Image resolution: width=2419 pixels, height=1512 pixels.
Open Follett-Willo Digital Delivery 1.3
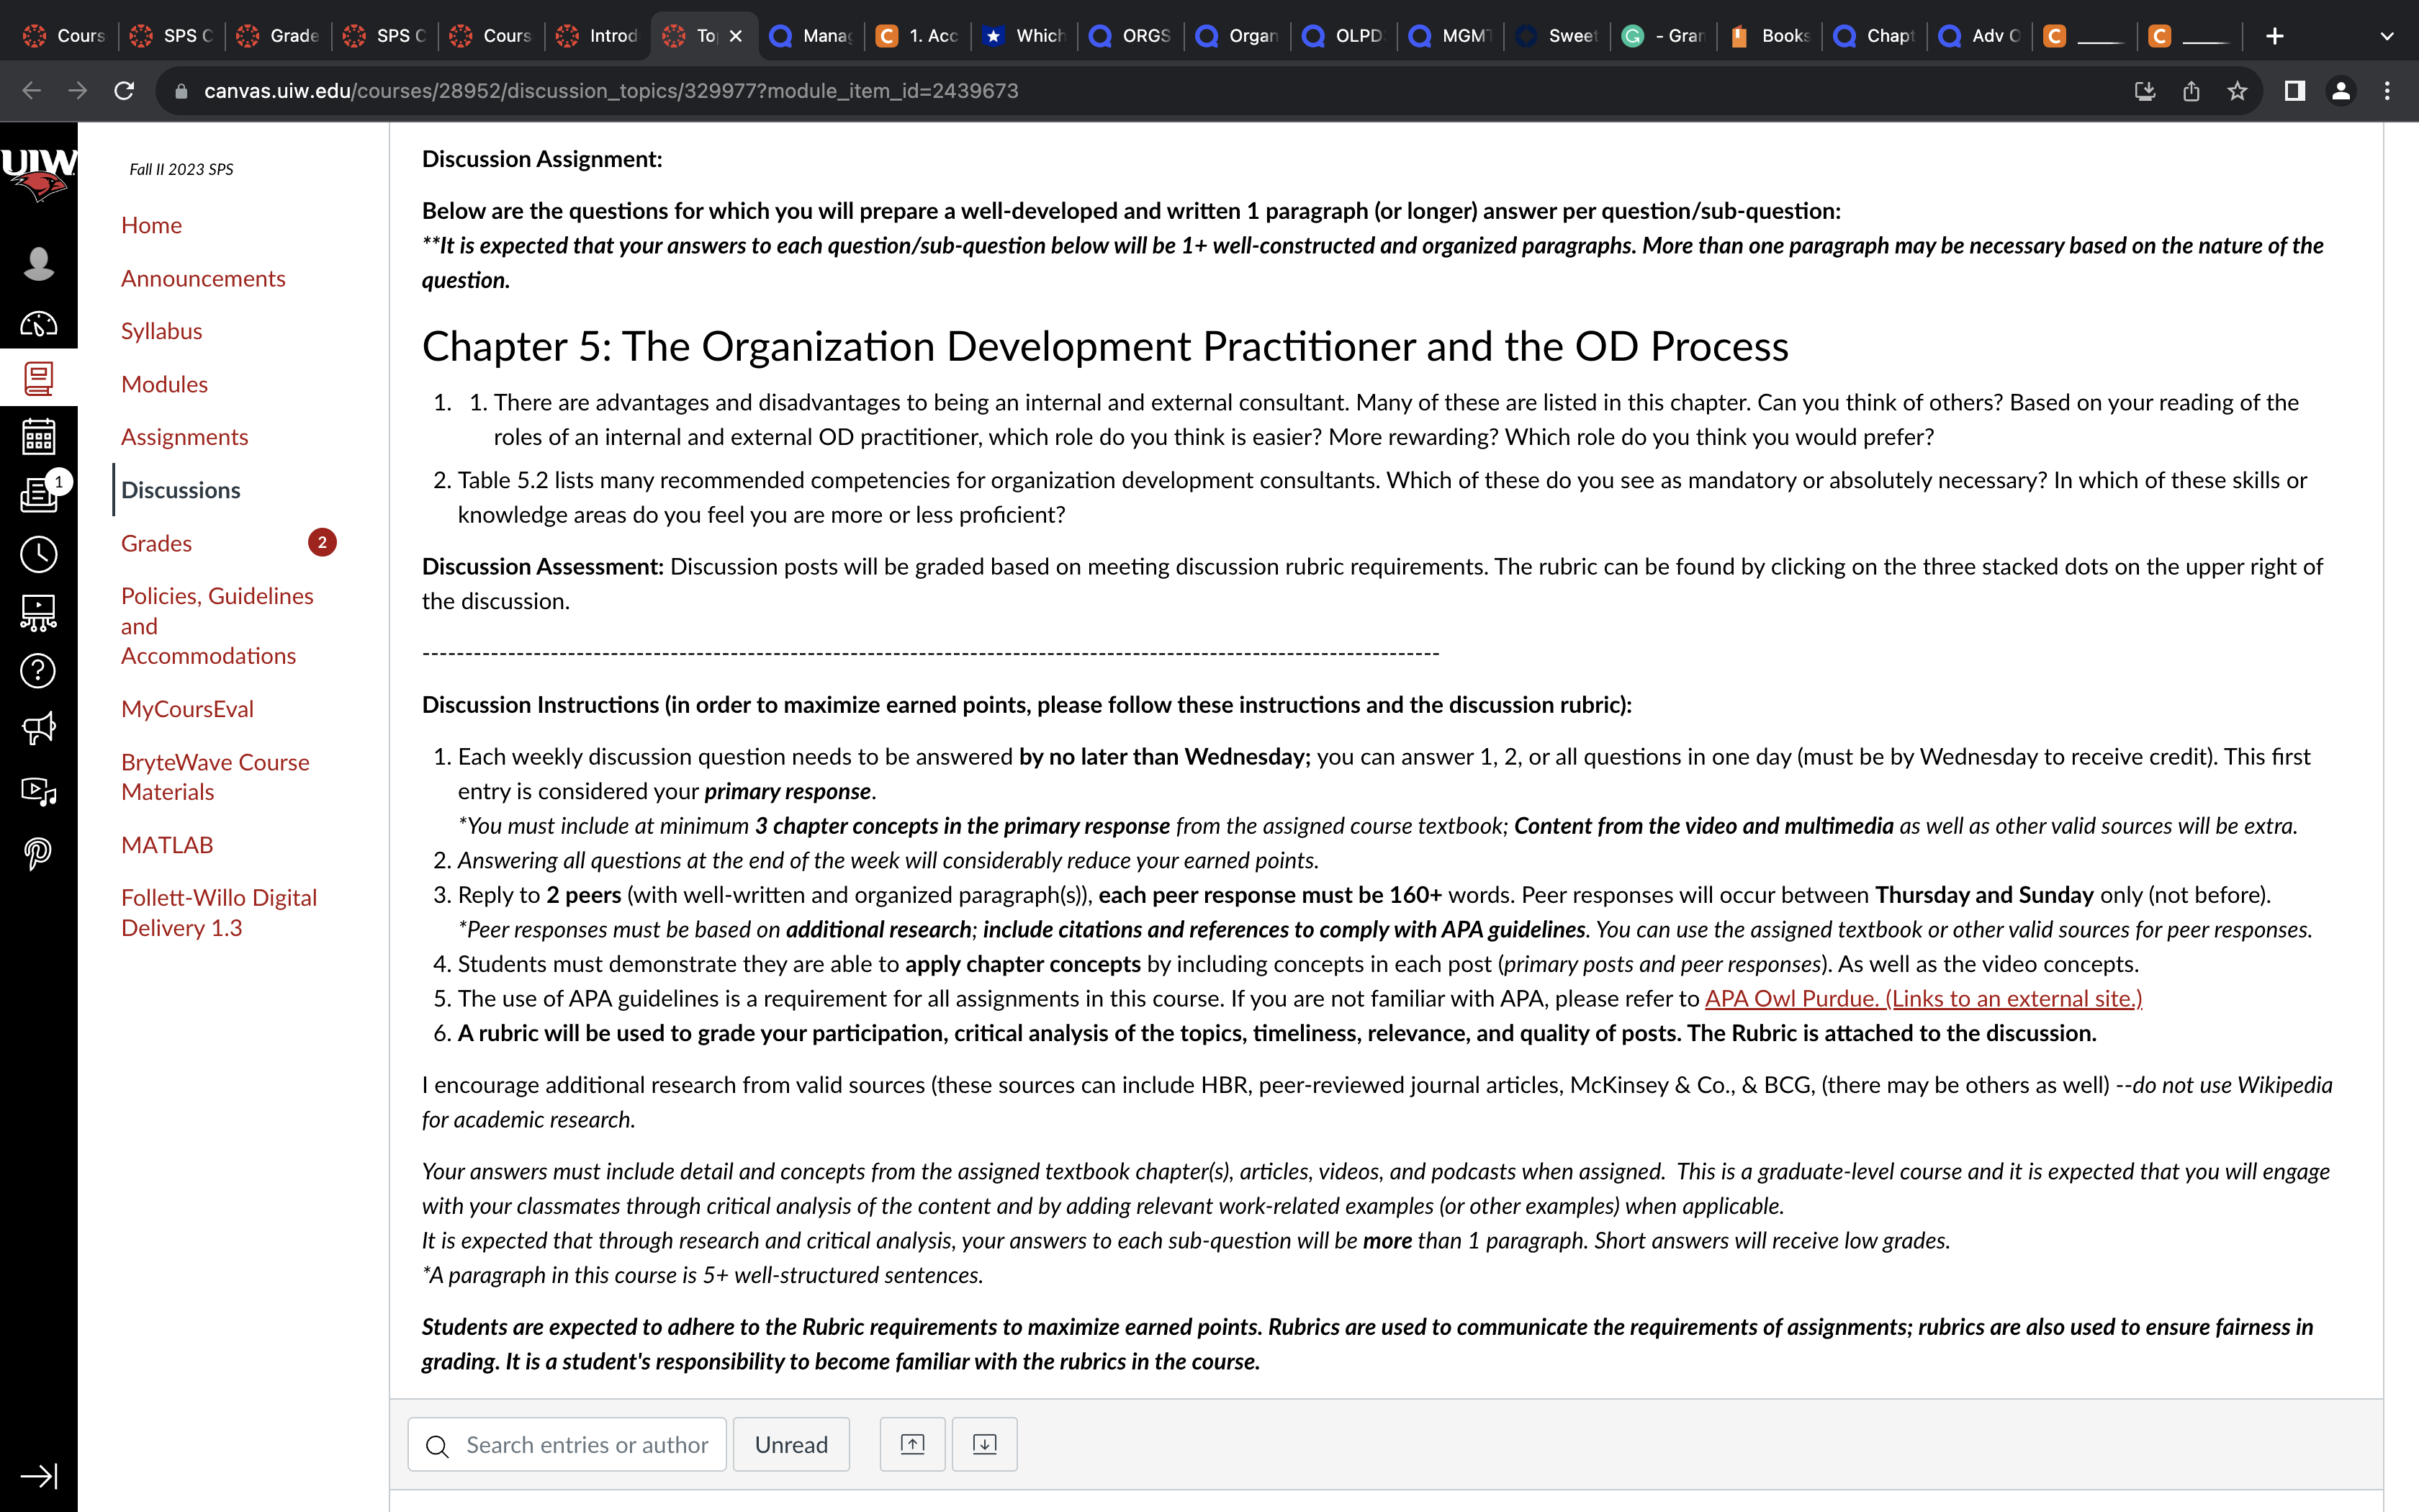(219, 912)
